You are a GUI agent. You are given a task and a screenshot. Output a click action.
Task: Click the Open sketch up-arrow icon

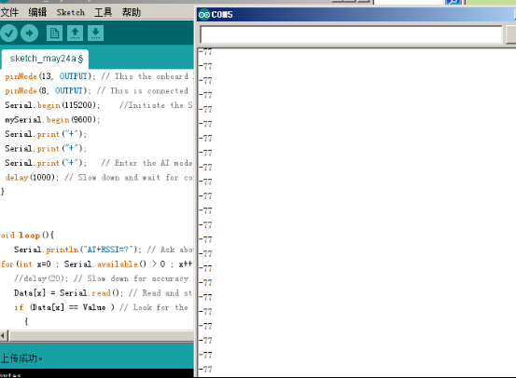point(75,34)
